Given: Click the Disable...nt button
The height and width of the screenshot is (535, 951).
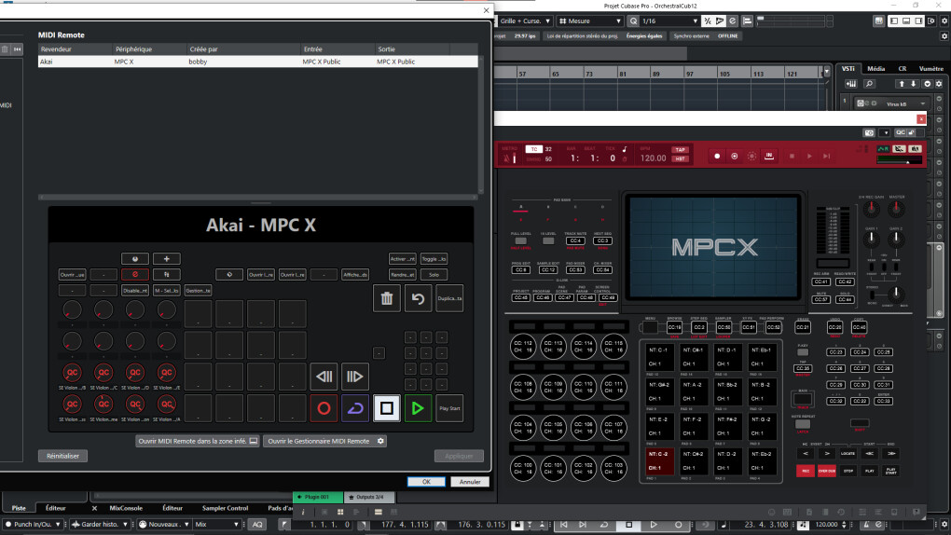Looking at the screenshot, I should (134, 291).
